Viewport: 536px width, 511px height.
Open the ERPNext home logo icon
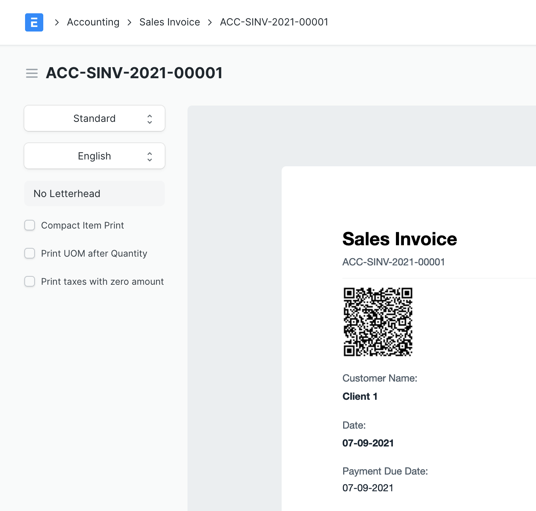point(34,22)
